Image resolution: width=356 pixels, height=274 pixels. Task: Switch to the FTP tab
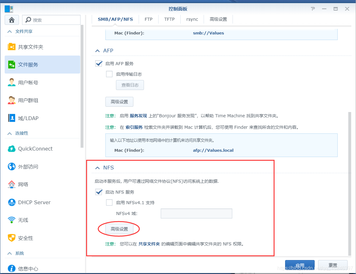149,19
